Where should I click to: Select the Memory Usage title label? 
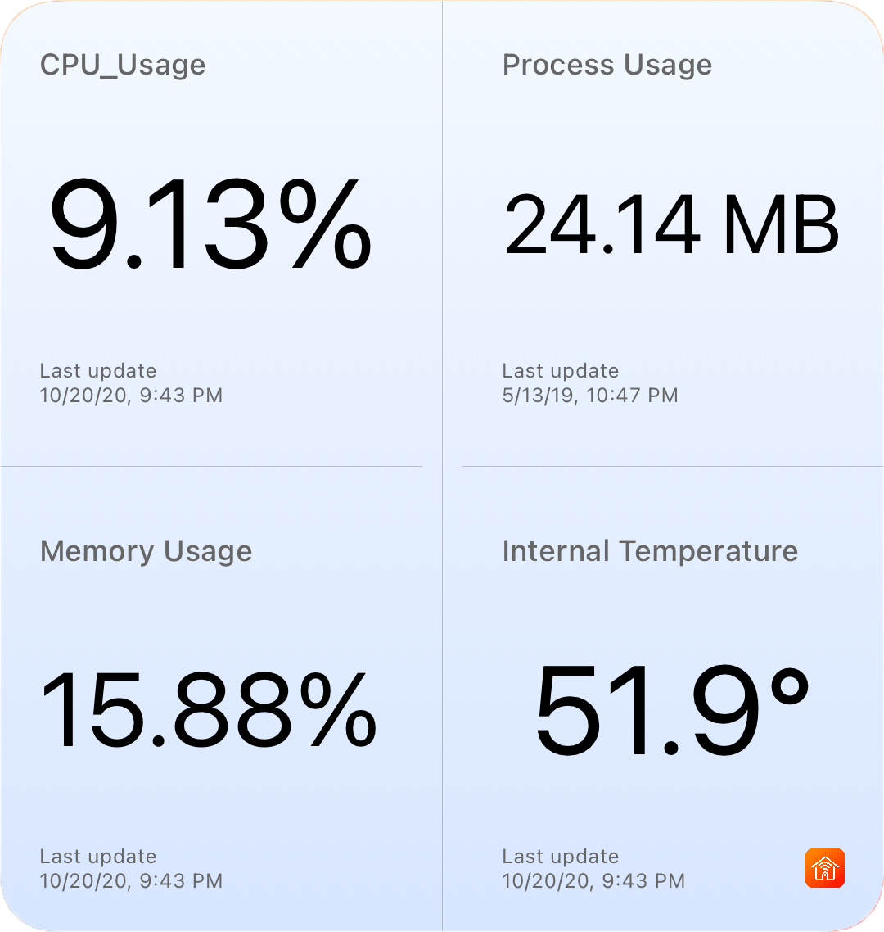147,551
